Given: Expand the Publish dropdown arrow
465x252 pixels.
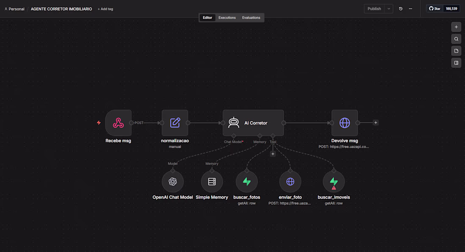Looking at the screenshot, I should [389, 9].
